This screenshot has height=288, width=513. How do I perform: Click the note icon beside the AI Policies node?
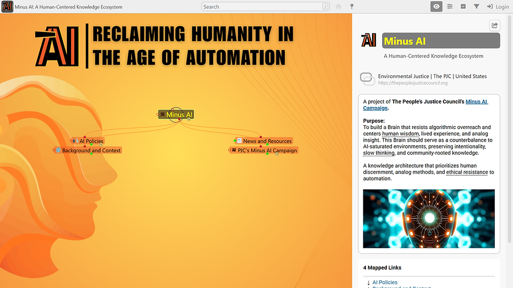tap(101, 145)
